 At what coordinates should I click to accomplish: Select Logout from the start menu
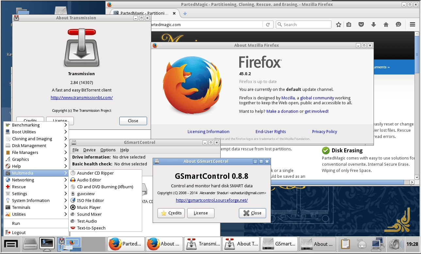[x=36, y=232]
